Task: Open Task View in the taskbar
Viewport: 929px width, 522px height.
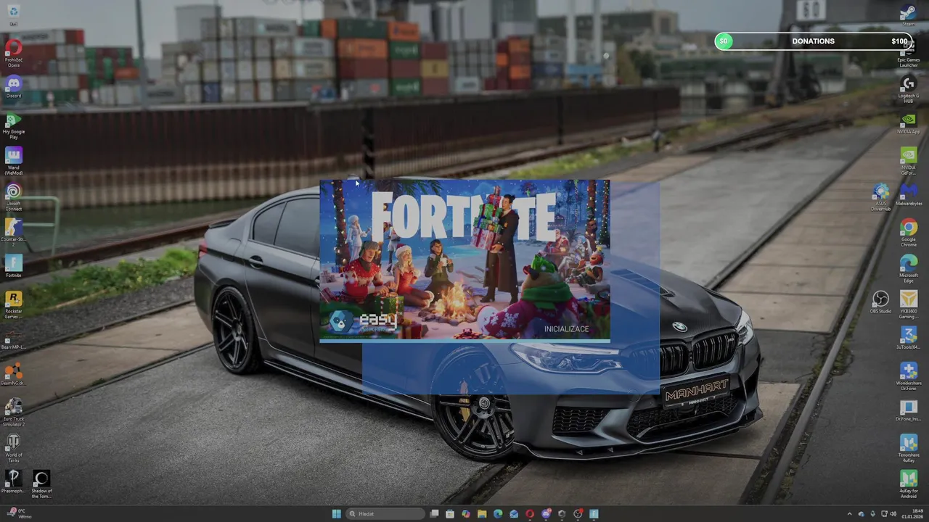Action: point(434,514)
